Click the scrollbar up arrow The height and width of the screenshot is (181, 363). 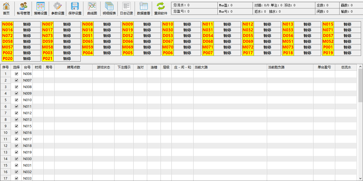point(360,66)
